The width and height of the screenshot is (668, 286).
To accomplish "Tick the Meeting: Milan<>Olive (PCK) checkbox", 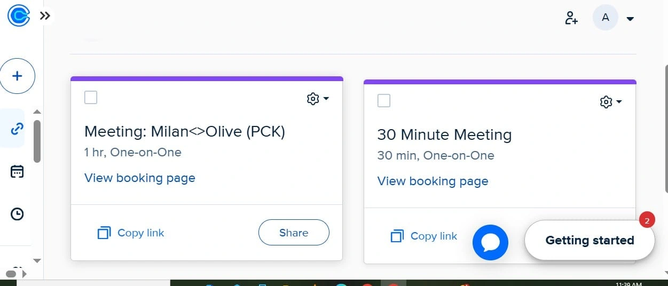I will tap(91, 98).
